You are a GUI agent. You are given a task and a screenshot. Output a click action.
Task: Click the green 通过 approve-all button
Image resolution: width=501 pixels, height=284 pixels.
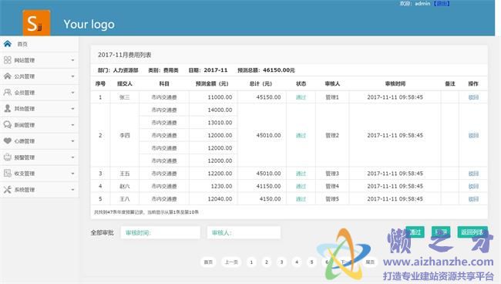tap(415, 232)
